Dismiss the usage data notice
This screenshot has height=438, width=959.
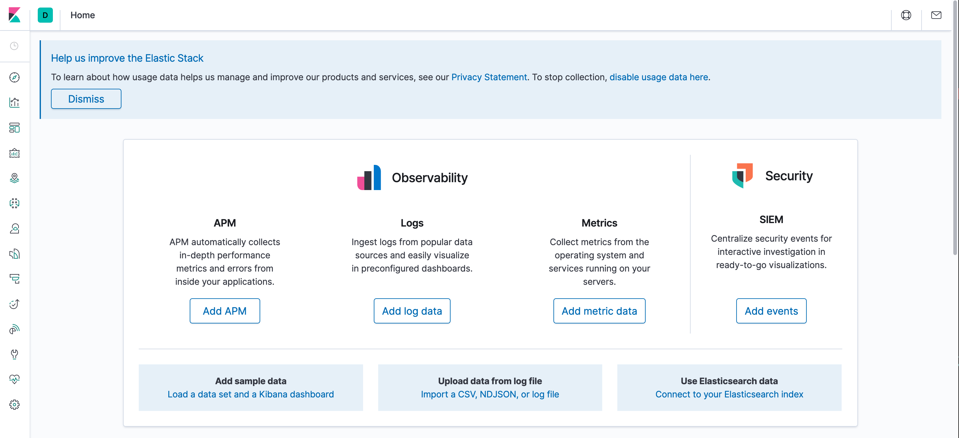pos(86,99)
